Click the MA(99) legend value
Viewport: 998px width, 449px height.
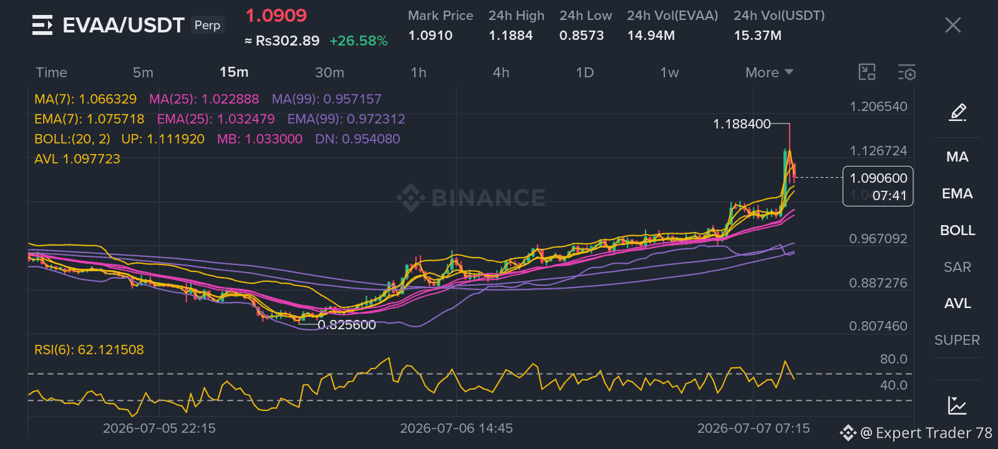pyautogui.click(x=326, y=99)
